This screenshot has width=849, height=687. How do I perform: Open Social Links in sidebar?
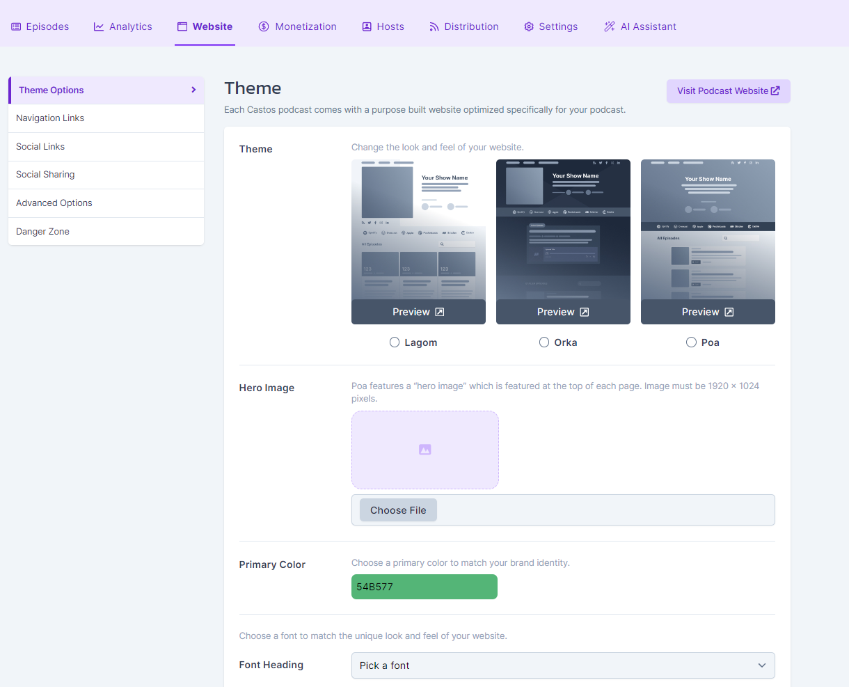pyautogui.click(x=106, y=147)
